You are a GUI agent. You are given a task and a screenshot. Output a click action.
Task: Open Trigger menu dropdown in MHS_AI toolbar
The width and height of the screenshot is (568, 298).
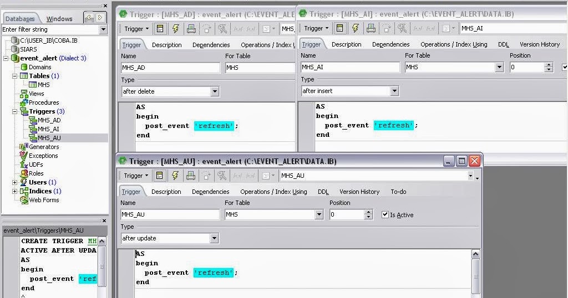click(316, 28)
